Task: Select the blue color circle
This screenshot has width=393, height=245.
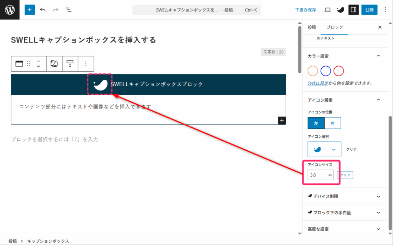Action: click(325, 71)
